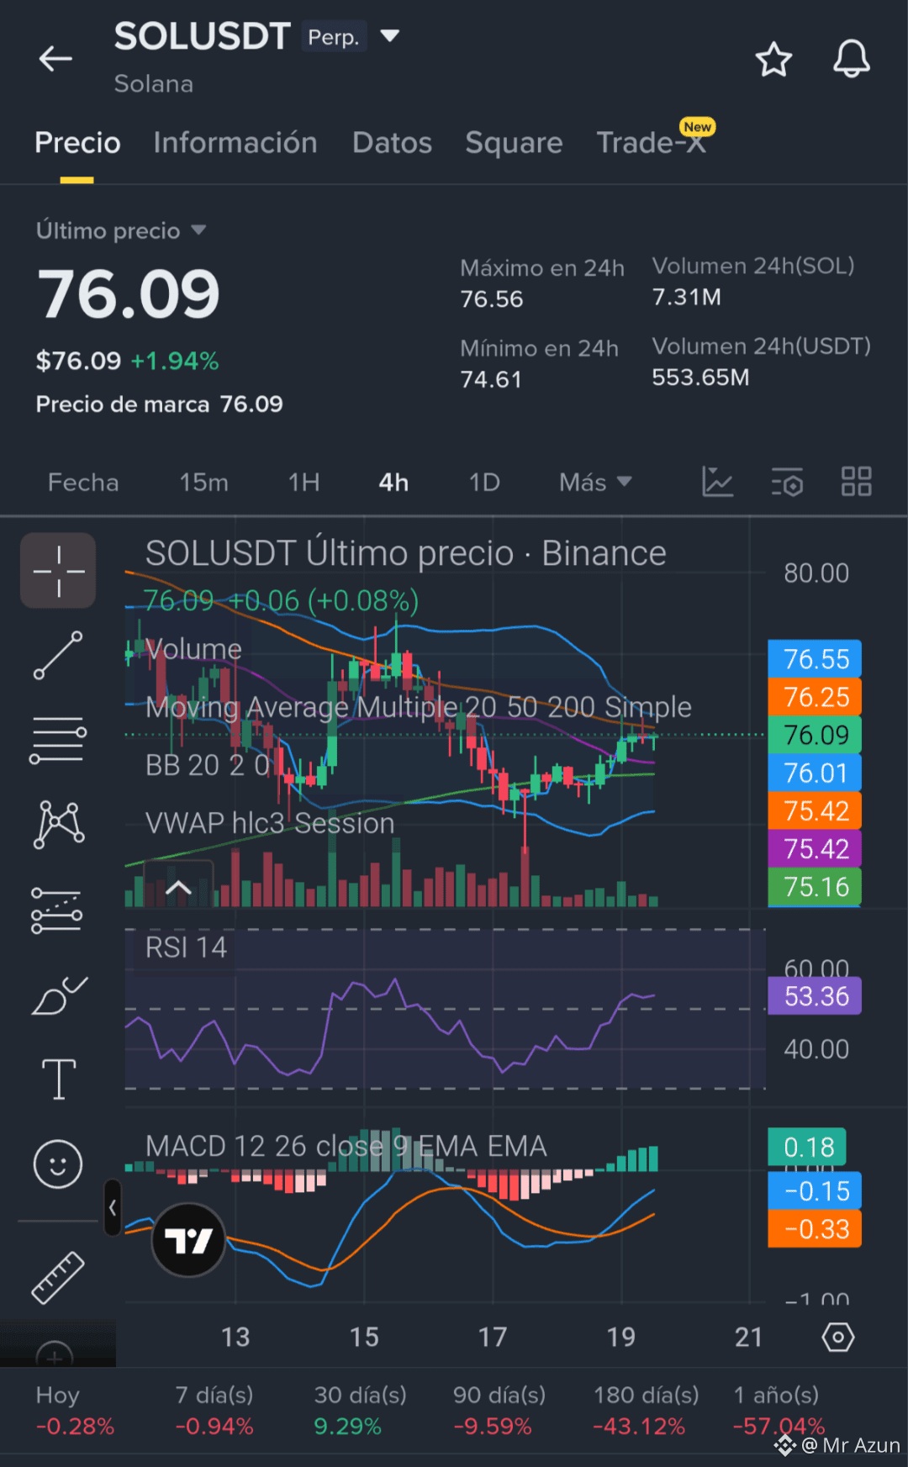Go back using the arrow icon

coord(56,59)
